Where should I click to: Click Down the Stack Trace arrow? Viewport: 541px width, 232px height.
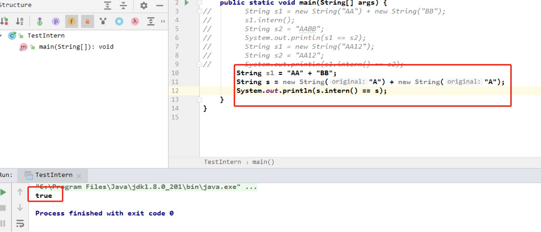click(x=20, y=208)
